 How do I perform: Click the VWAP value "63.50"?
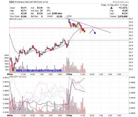coord(60,16)
